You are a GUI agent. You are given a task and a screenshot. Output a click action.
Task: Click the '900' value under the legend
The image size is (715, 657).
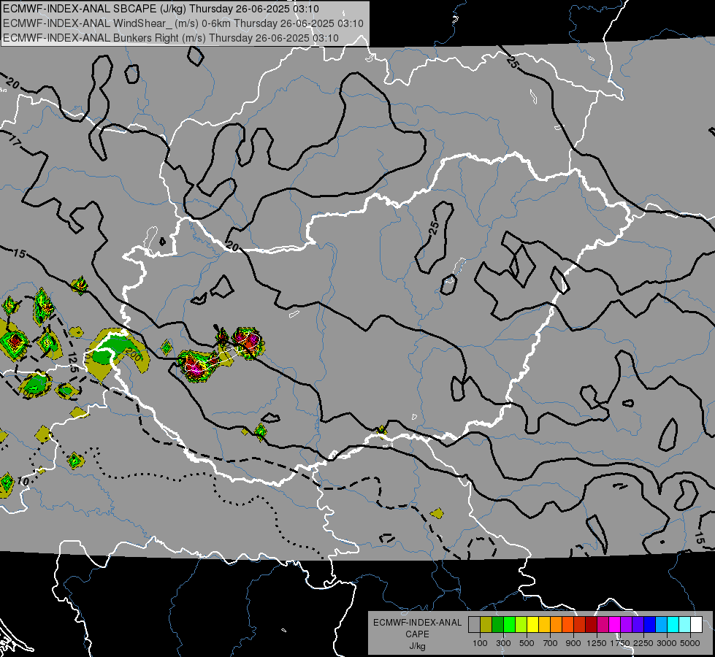(573, 643)
